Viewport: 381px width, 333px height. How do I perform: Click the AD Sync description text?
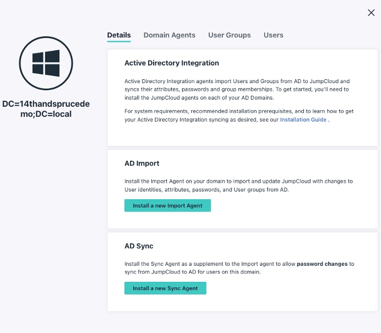coord(209,268)
